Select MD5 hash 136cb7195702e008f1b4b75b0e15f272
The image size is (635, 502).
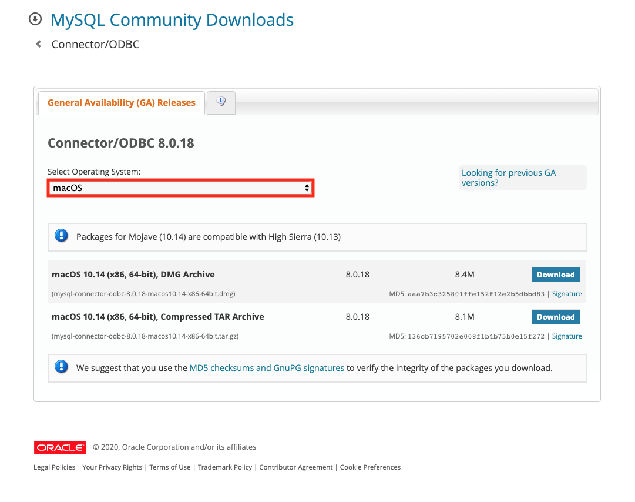[x=476, y=336]
